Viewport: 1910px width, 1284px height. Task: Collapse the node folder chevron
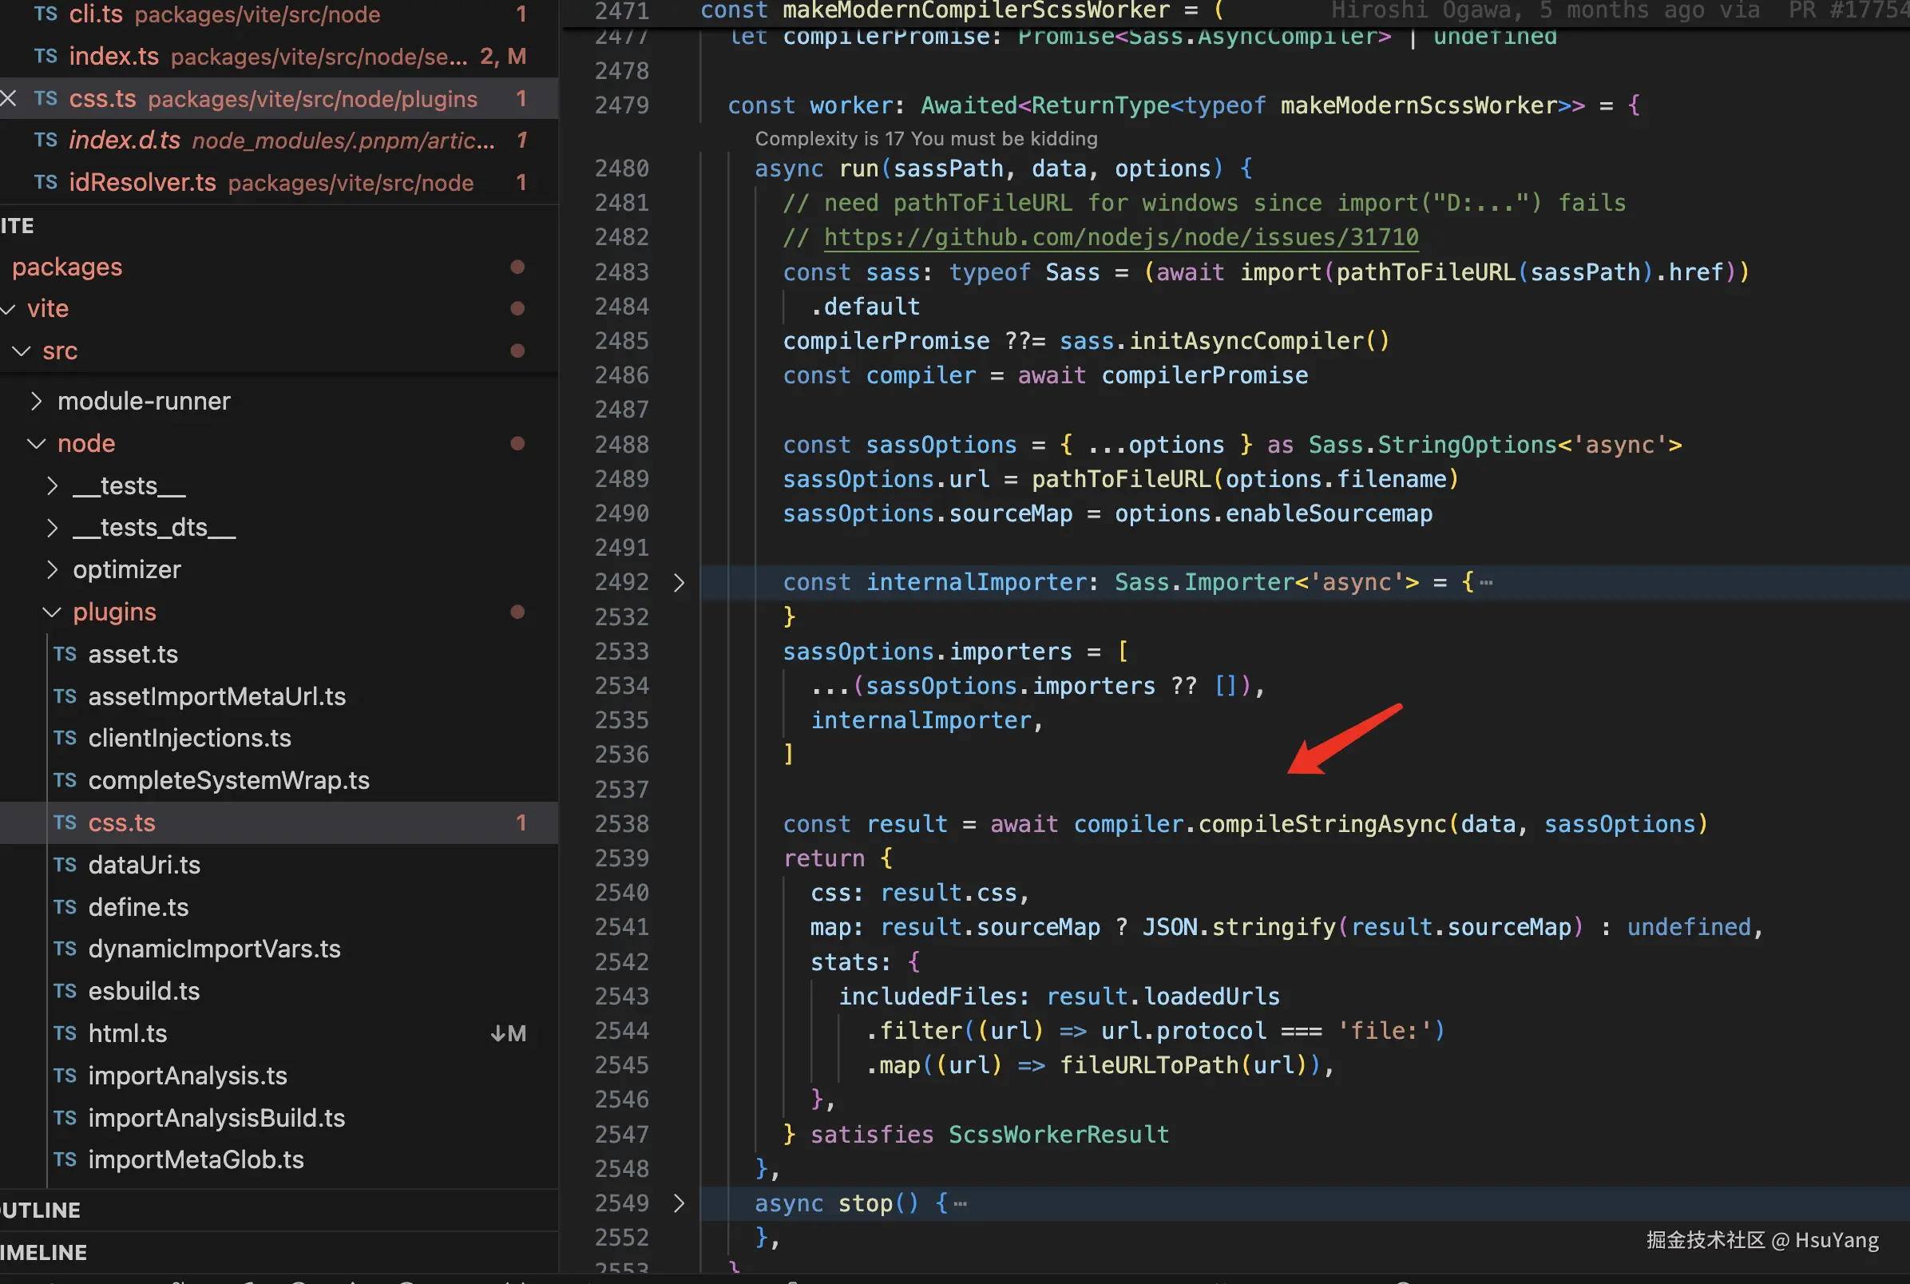[x=36, y=444]
